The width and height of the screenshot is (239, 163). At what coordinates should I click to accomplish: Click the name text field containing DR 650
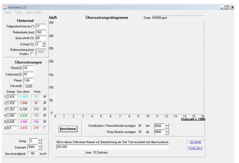coord(112,147)
